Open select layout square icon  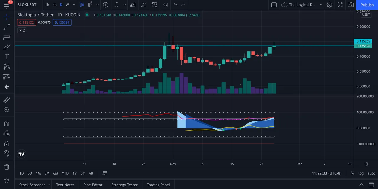[274, 5]
